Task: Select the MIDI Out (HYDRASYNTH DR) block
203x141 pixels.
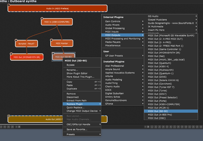Action: (27, 57)
